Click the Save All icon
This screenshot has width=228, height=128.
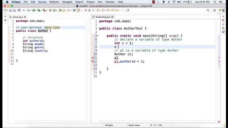14,10
